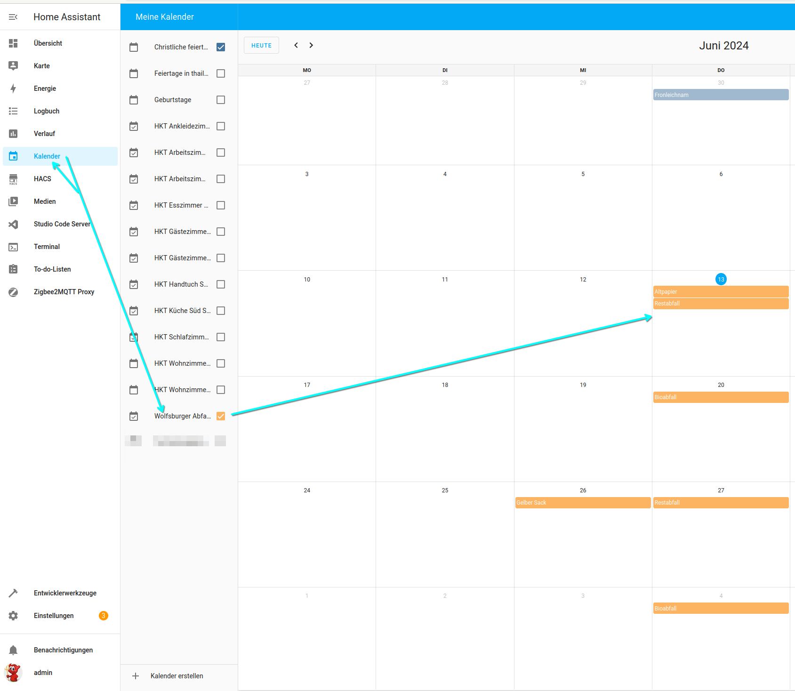Collapse the sidebar using the menu icon
Screen dimensions: 795x691
pyautogui.click(x=13, y=17)
